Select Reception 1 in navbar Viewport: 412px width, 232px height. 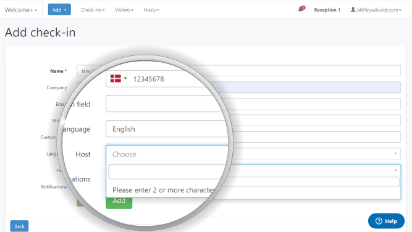(x=327, y=10)
